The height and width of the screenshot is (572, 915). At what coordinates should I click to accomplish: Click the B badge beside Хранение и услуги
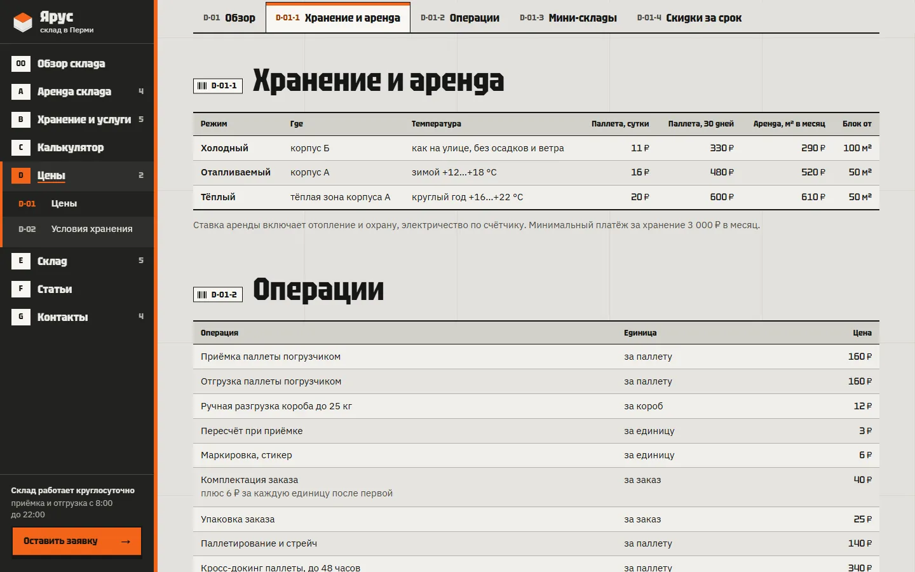(21, 119)
